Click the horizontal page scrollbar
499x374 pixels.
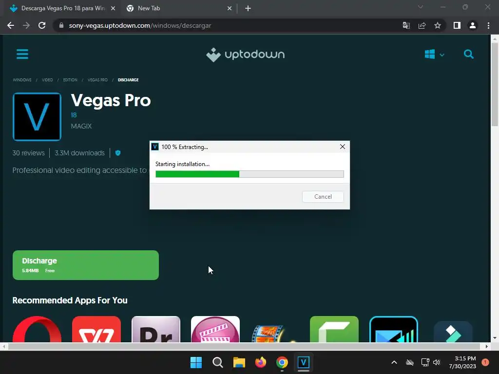tap(244, 346)
